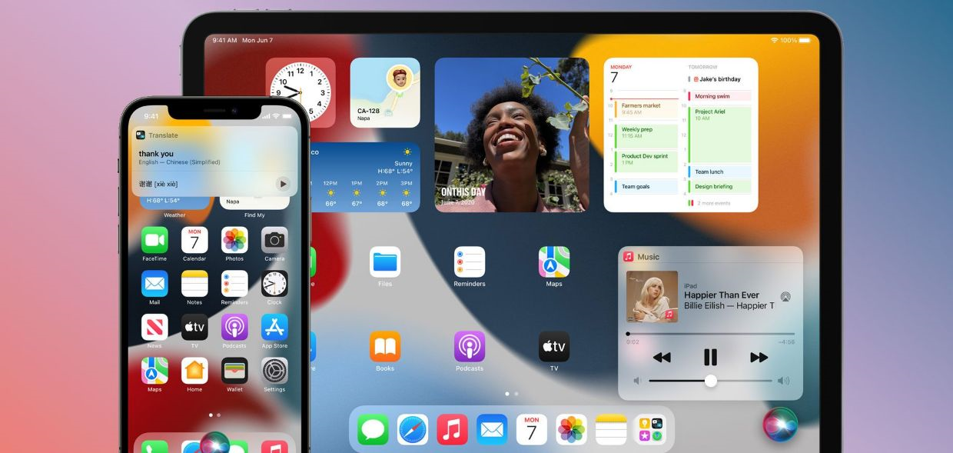Select the Morning swim event
The image size is (953, 453).
coord(719,96)
